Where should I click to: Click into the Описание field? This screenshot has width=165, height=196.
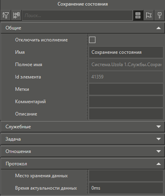tap(126, 114)
